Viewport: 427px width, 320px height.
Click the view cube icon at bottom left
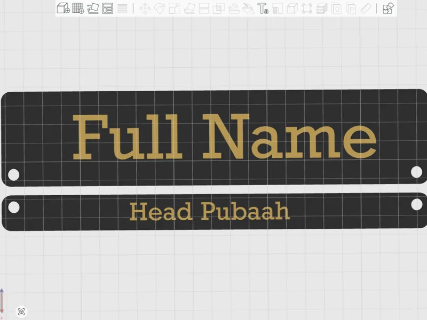[21, 311]
